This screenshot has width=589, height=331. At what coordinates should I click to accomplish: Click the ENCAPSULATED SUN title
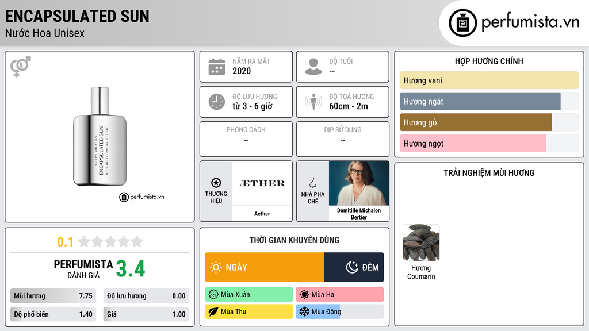point(78,16)
